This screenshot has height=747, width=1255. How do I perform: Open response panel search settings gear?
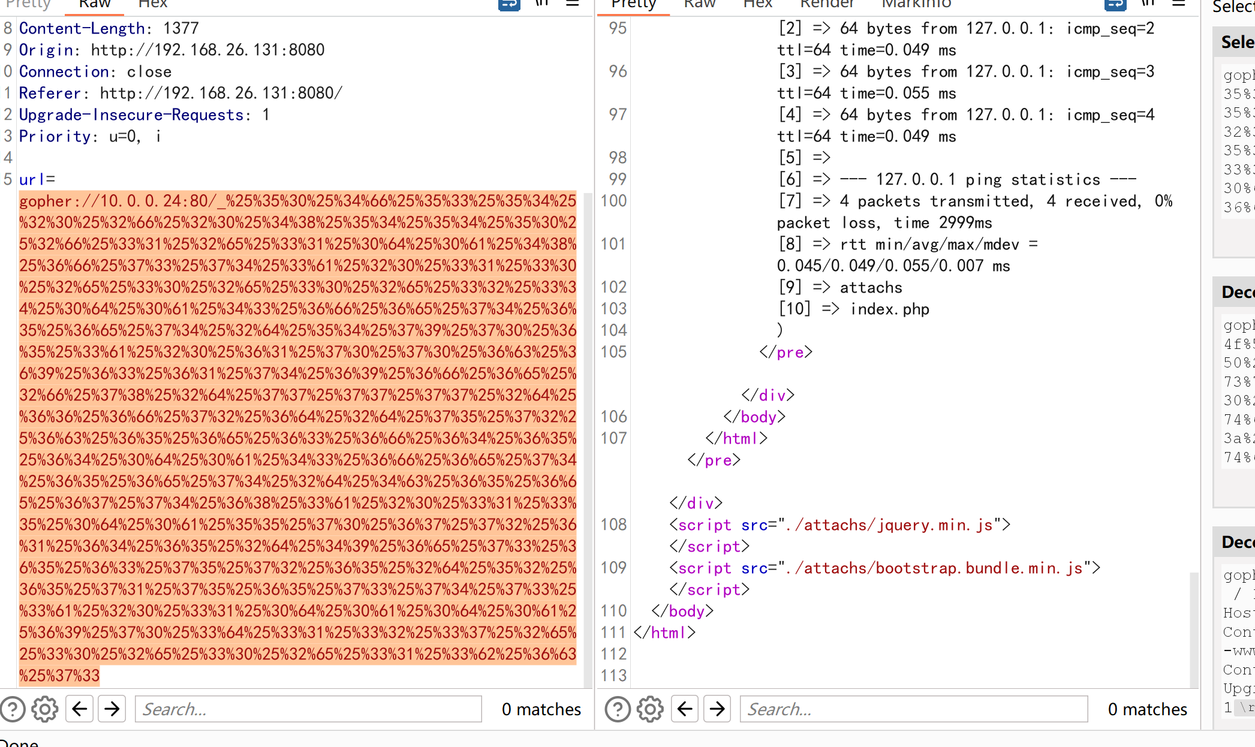tap(650, 709)
